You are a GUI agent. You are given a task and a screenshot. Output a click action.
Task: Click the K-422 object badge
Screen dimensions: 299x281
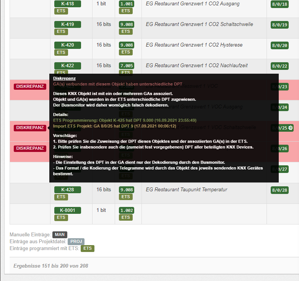pyautogui.click(x=68, y=66)
